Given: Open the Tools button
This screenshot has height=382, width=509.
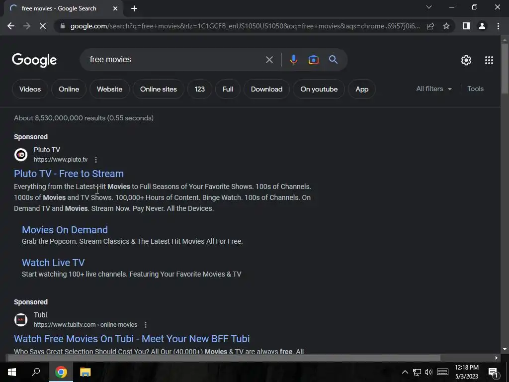Looking at the screenshot, I should [x=475, y=89].
